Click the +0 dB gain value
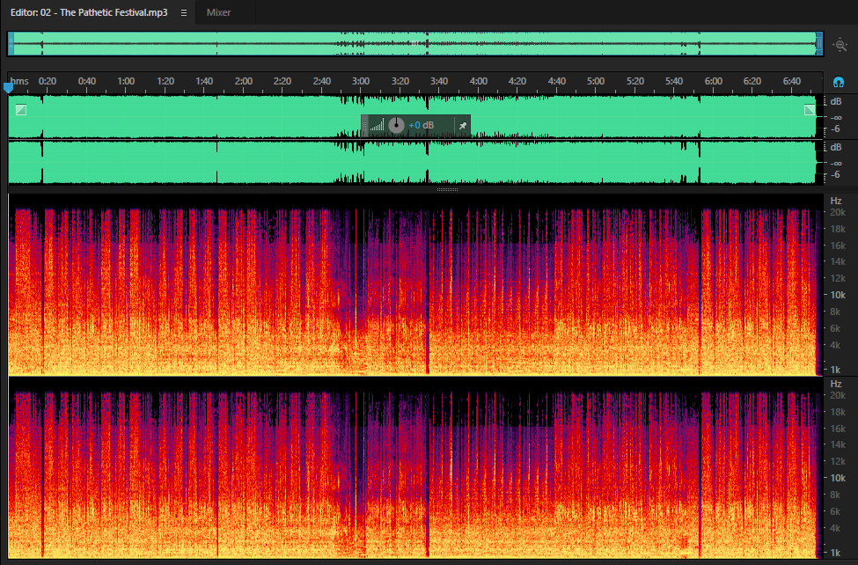 [x=421, y=125]
